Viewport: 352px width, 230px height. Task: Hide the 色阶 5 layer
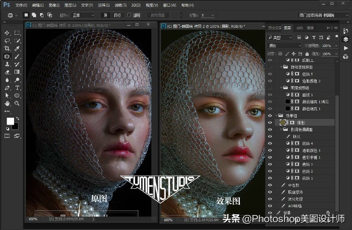click(270, 74)
